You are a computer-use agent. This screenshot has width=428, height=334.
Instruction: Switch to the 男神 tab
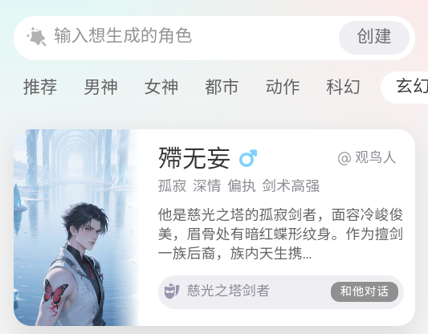tap(100, 87)
